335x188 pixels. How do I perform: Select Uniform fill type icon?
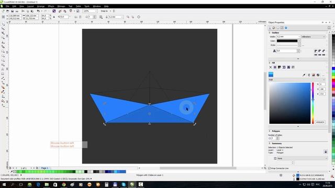click(275, 67)
